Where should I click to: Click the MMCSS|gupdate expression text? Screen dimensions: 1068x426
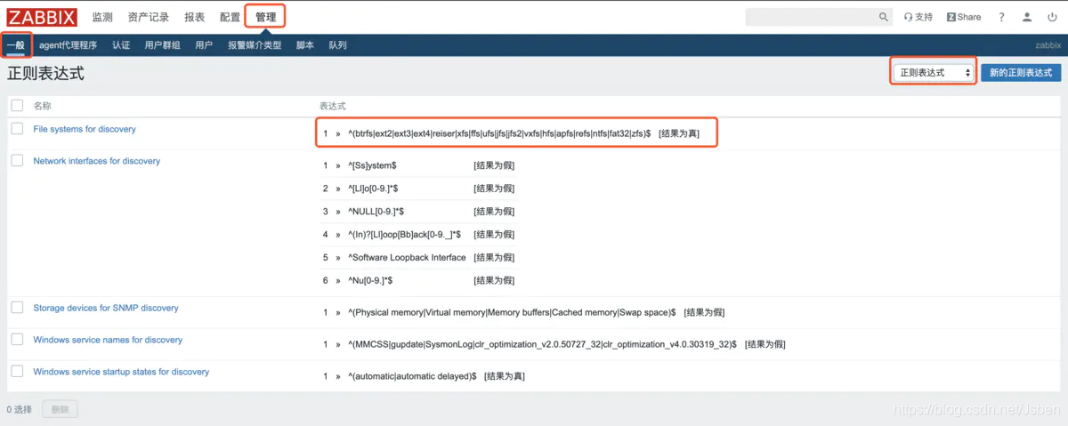coord(542,344)
